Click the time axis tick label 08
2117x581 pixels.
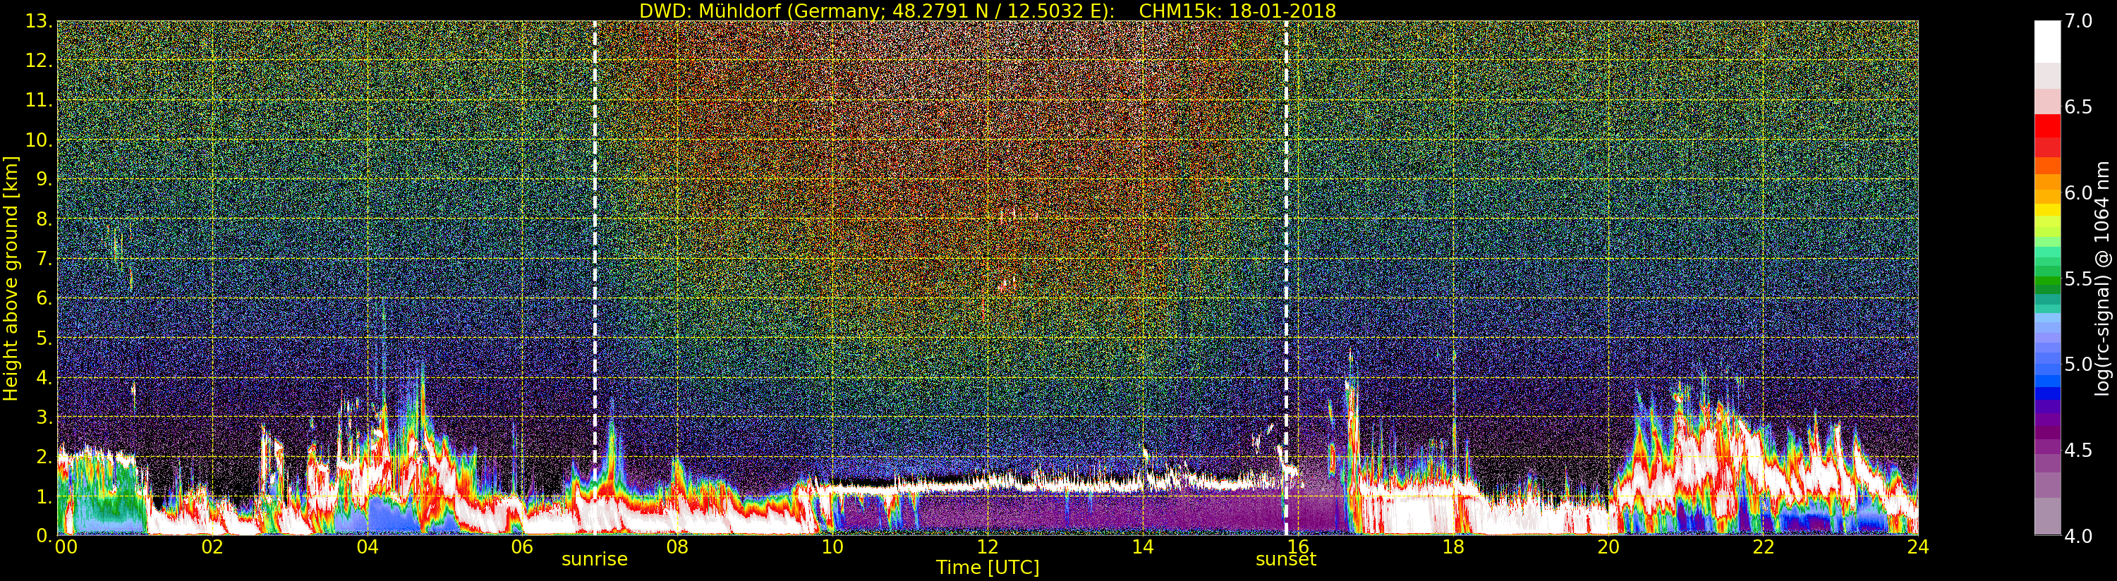click(677, 546)
